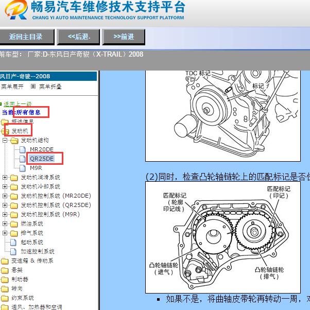The image size is (310, 310).
Task: Expand 发动机控制系统 (MR20DE) node
Action: (5, 196)
